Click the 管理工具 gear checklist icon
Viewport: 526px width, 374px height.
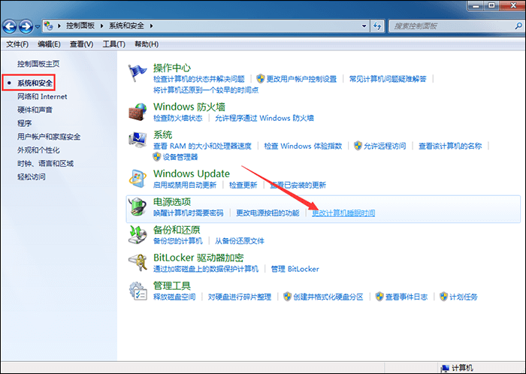138,291
